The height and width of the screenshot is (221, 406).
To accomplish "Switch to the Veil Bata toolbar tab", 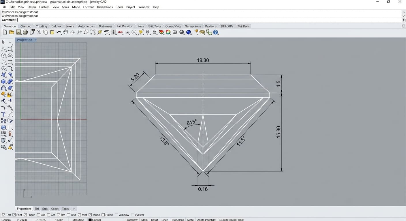I will pos(244,26).
